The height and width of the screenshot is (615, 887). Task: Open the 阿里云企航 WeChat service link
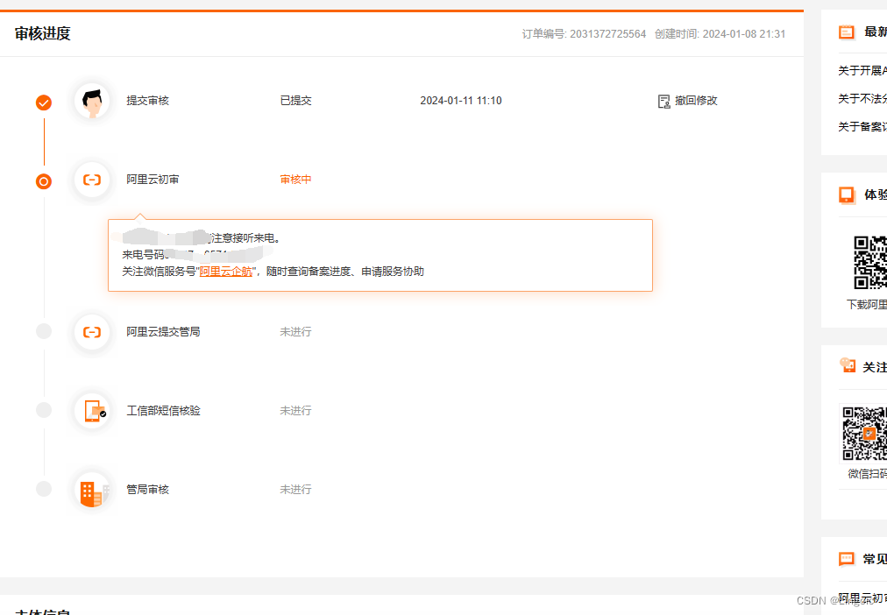(x=226, y=272)
